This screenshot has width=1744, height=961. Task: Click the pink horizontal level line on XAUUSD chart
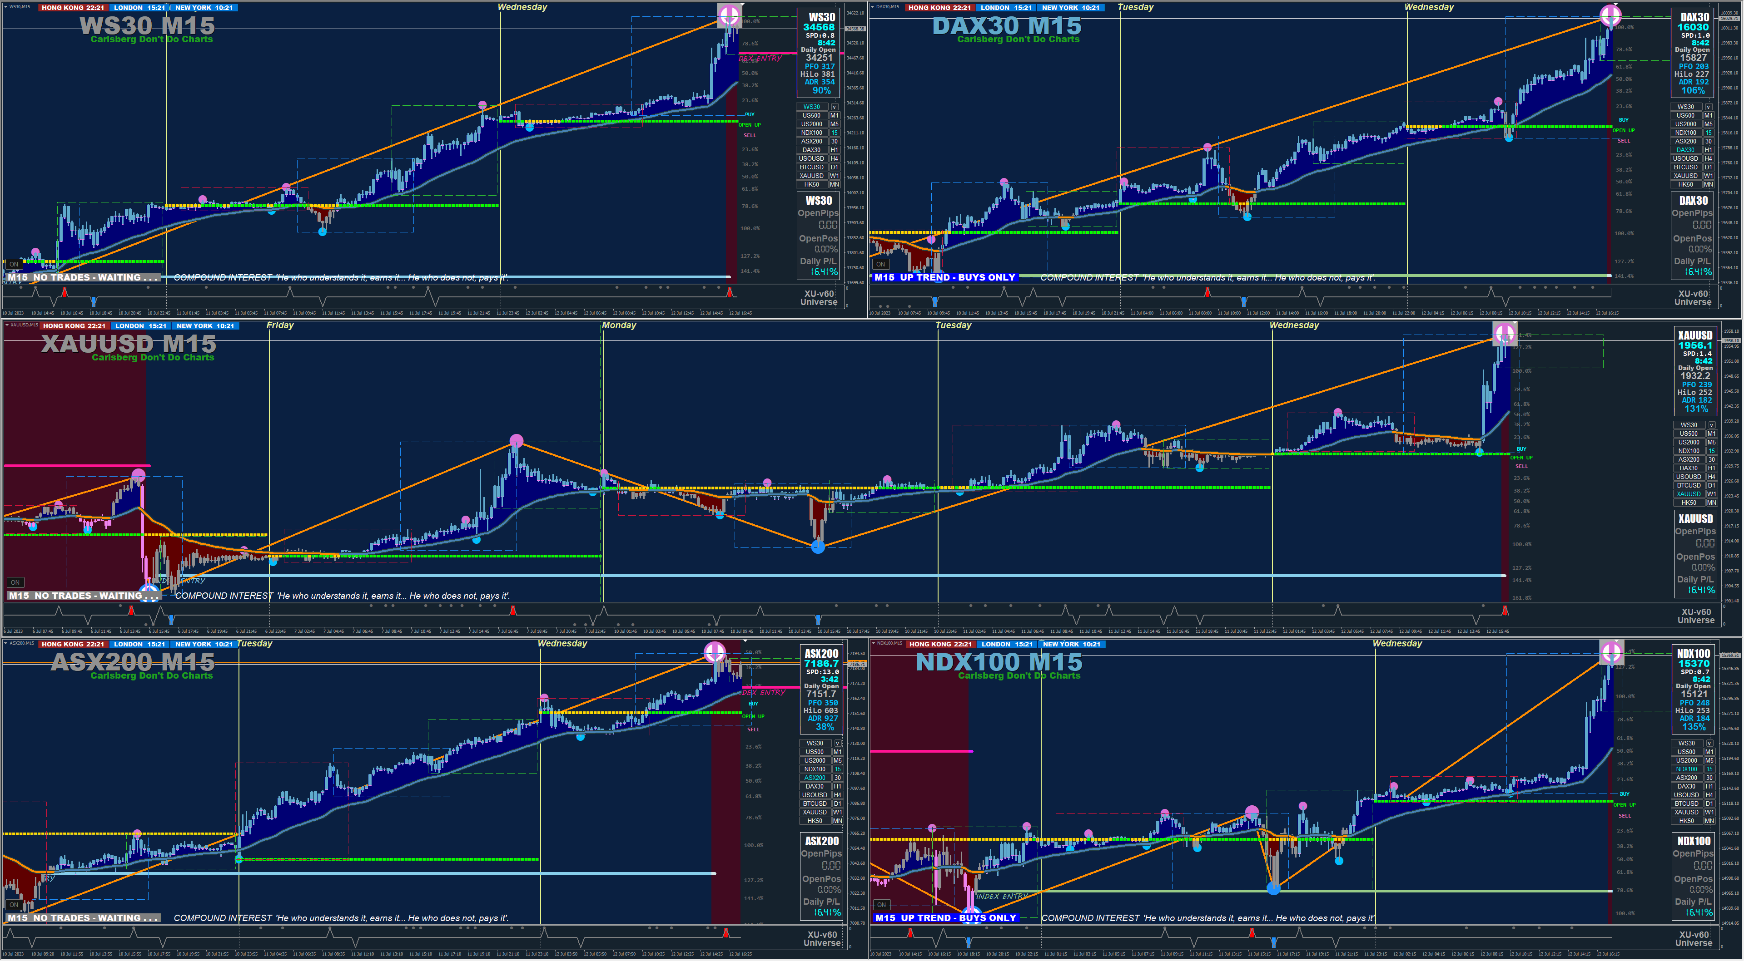[75, 466]
